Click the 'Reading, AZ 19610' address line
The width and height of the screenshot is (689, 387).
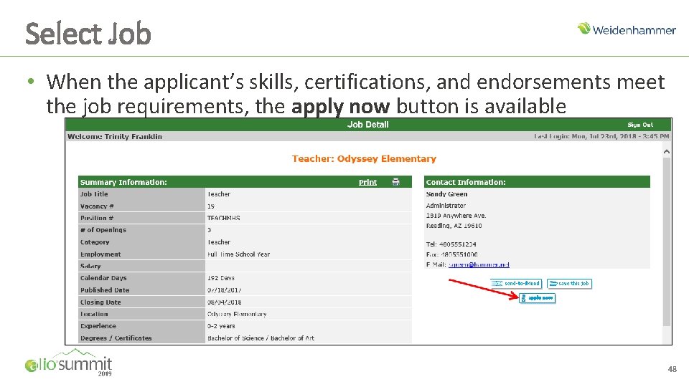(x=454, y=226)
